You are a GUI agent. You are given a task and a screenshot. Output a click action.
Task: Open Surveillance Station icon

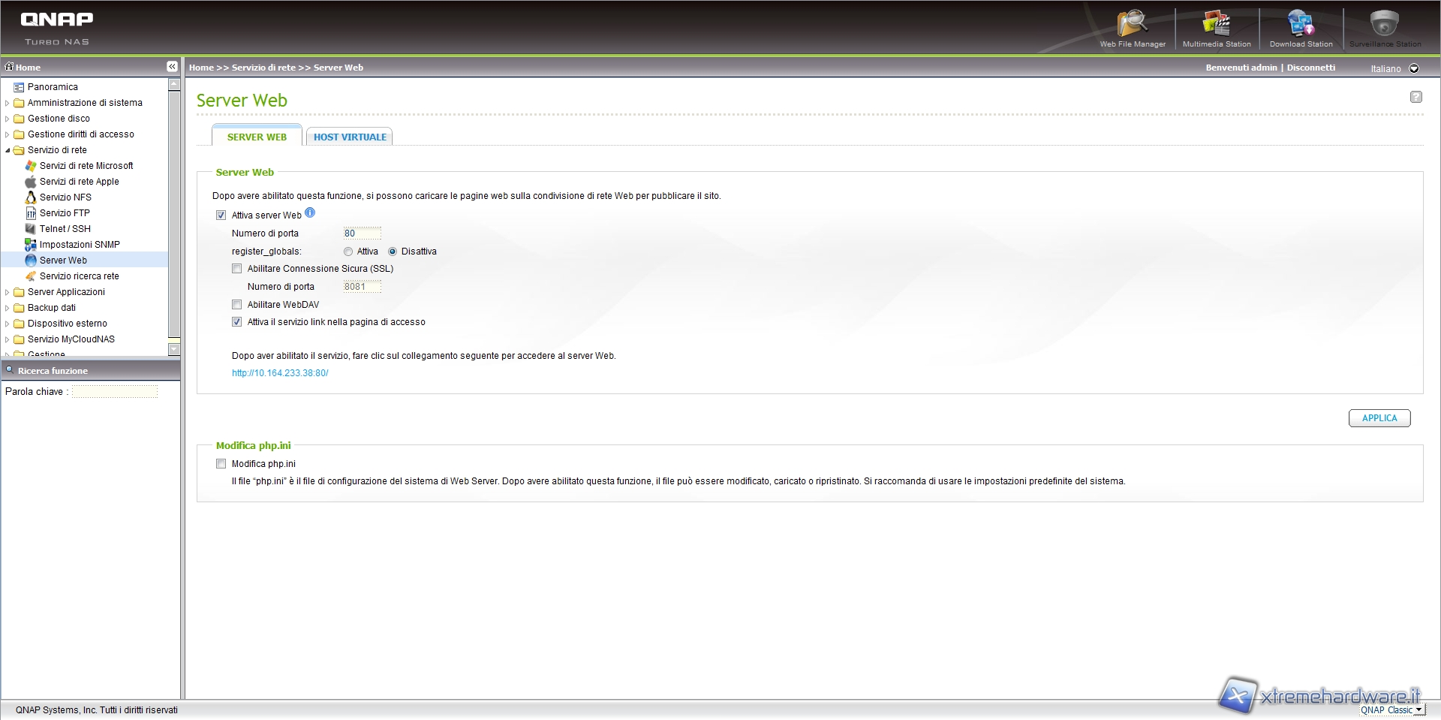click(x=1385, y=28)
